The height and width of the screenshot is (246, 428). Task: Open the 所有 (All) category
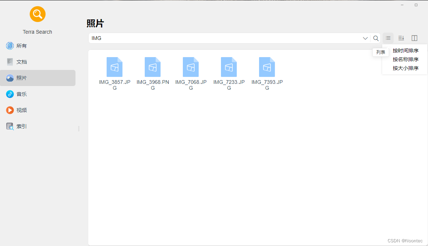point(38,46)
